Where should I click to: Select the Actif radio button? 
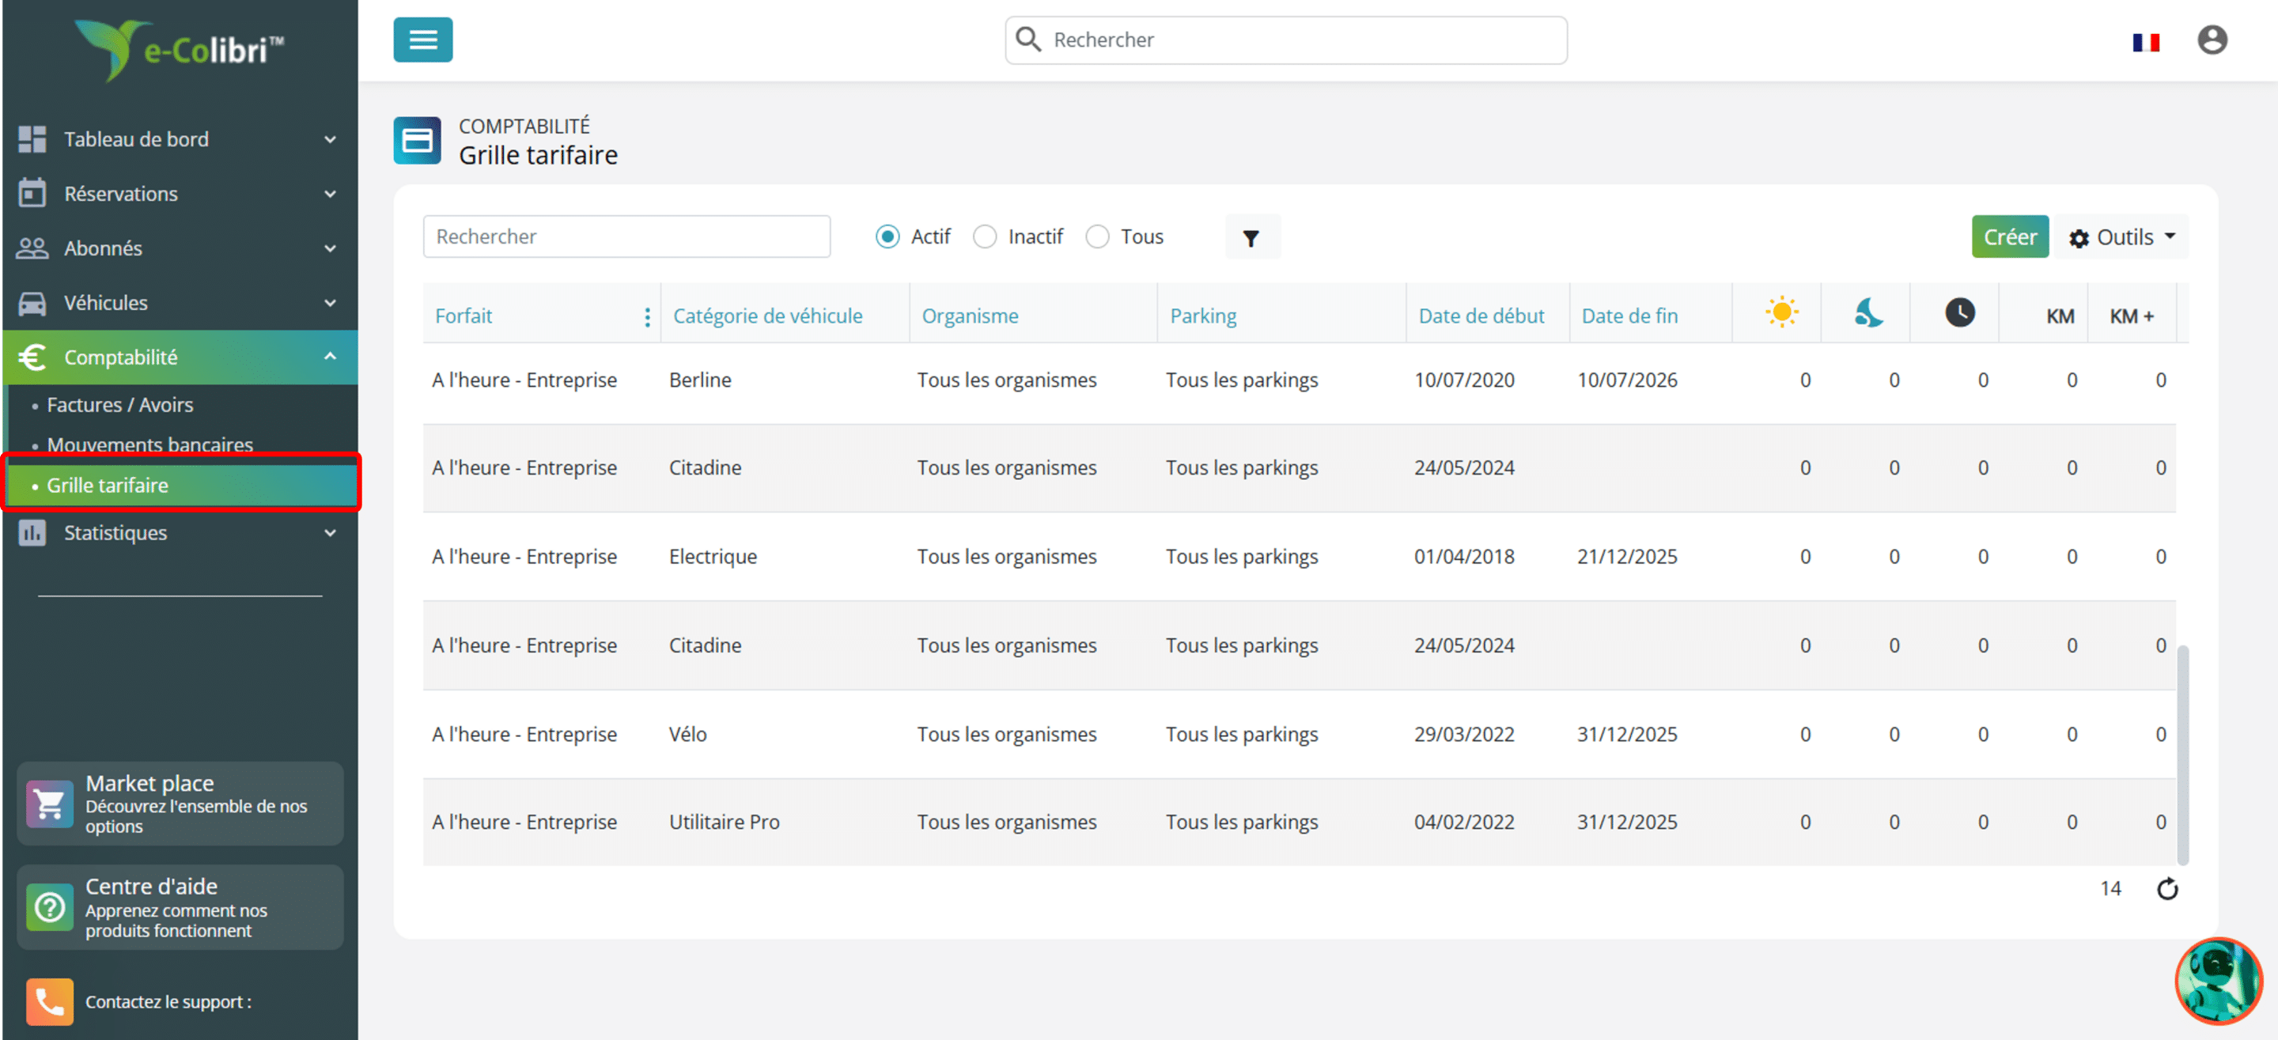click(x=887, y=237)
